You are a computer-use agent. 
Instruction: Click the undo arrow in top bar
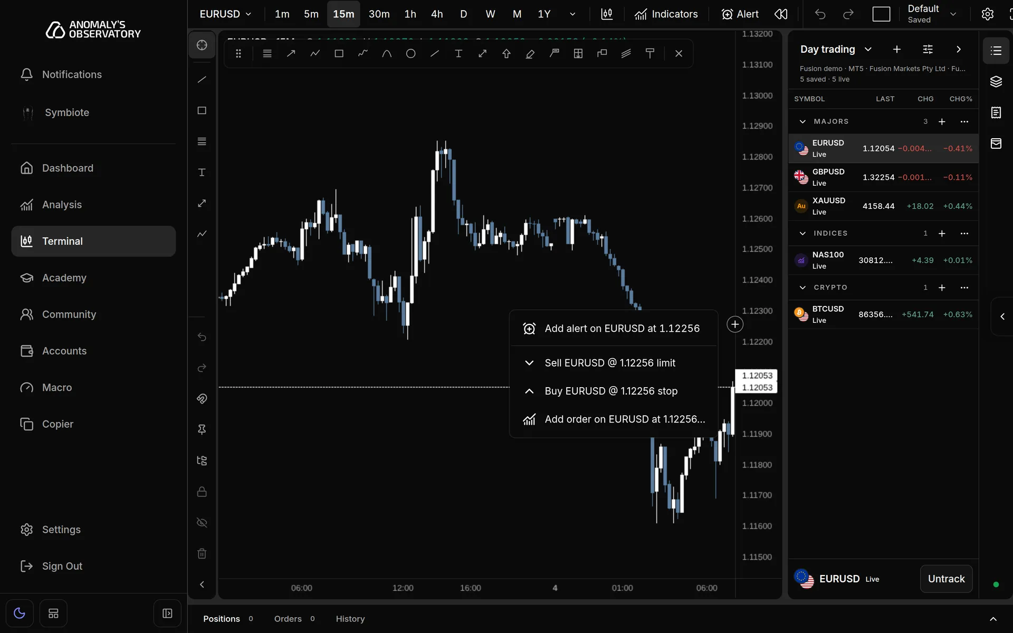pos(820,14)
